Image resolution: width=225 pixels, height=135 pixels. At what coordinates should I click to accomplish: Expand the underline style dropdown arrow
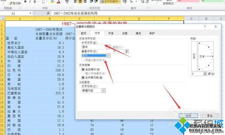pos(38,2)
